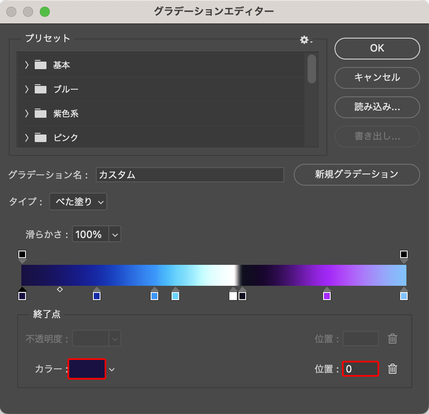The width and height of the screenshot is (429, 414).
Task: Click the dark navy カラー swatch
Action: [87, 369]
